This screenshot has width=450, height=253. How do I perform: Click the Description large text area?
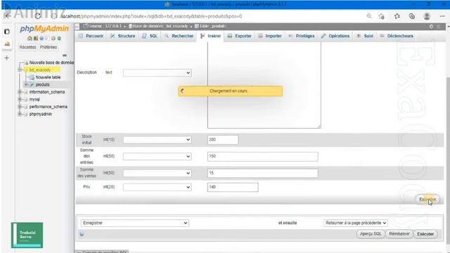pyautogui.click(x=264, y=85)
